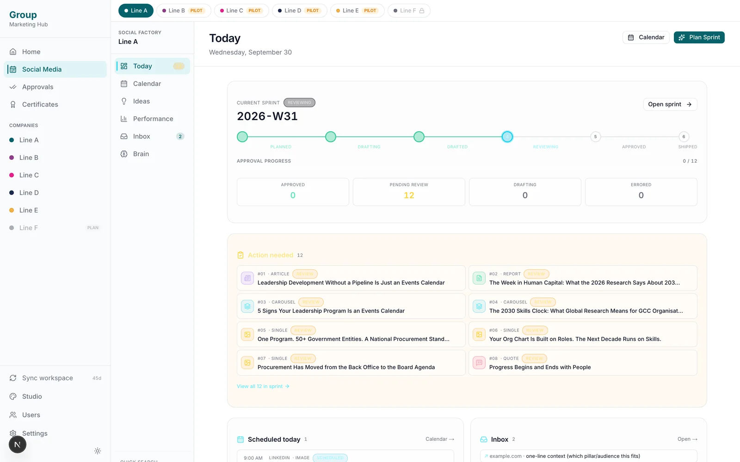740x462 pixels.
Task: Click the Plan Sprint button
Action: click(x=699, y=37)
